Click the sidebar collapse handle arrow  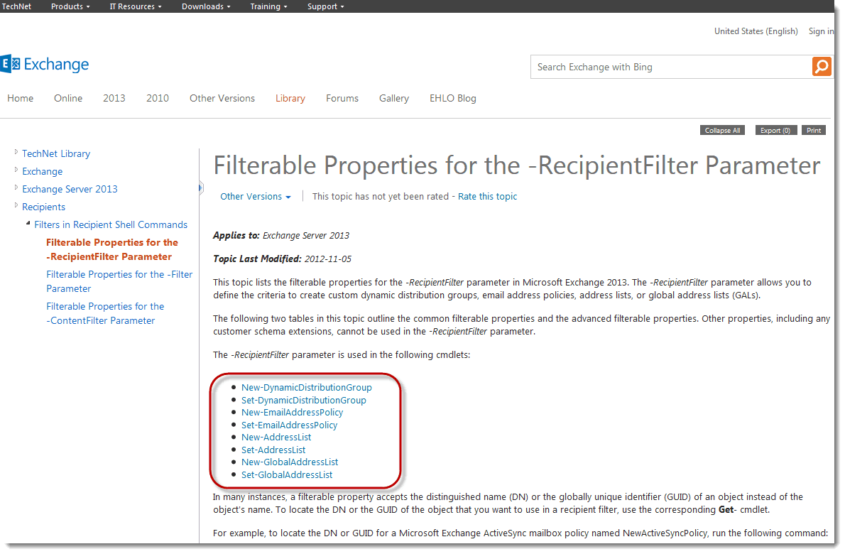pyautogui.click(x=200, y=188)
